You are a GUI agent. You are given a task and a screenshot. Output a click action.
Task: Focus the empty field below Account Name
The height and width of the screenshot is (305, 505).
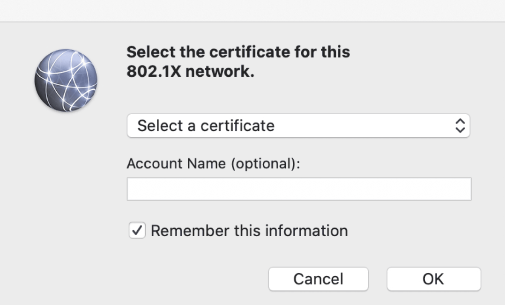[299, 189]
